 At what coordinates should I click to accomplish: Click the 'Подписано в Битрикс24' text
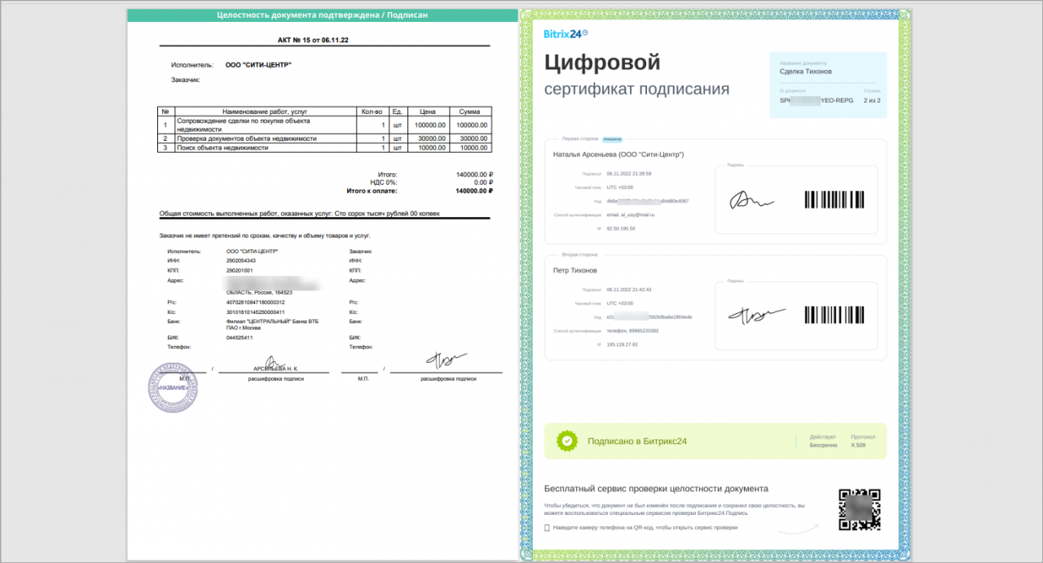pyautogui.click(x=637, y=442)
